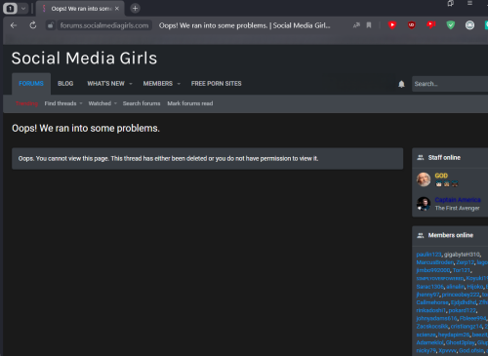Open the last item in the main navigation bar

[x=217, y=84]
